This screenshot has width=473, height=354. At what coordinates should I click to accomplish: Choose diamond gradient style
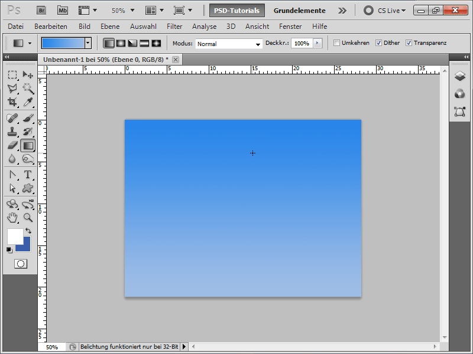click(156, 43)
